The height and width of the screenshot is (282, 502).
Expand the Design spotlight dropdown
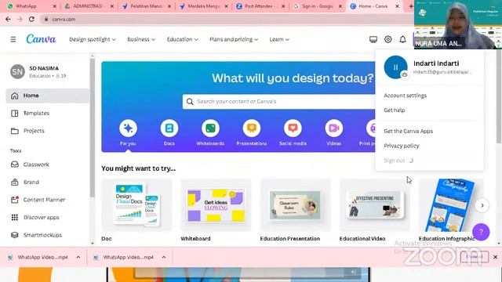coord(93,39)
